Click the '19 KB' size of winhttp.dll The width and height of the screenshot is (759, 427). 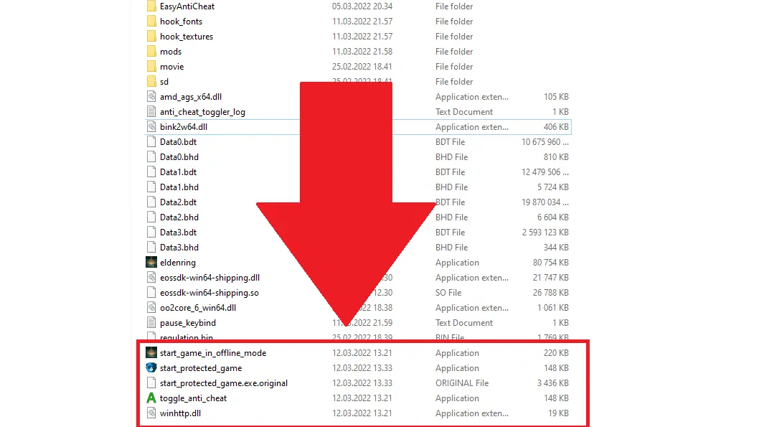[x=558, y=413]
